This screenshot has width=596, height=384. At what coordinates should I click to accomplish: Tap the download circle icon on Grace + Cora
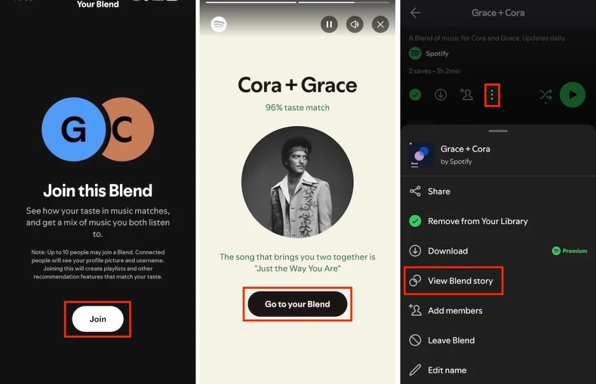pyautogui.click(x=441, y=94)
